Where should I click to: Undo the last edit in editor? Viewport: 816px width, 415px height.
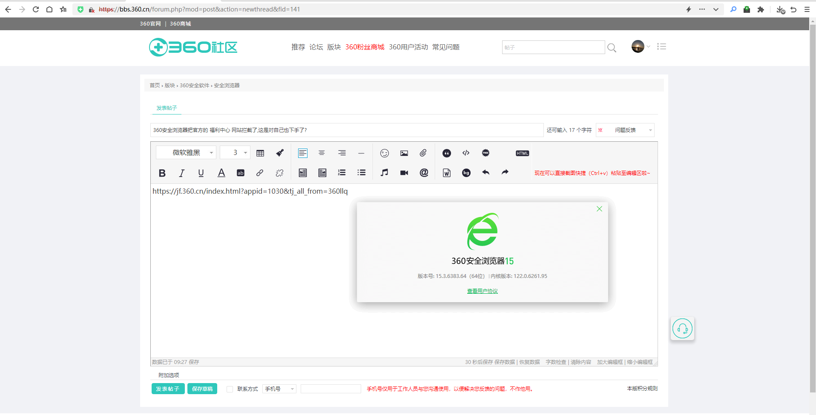[x=486, y=172]
